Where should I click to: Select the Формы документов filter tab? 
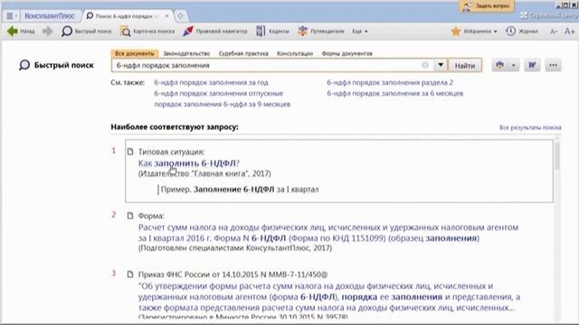[347, 53]
